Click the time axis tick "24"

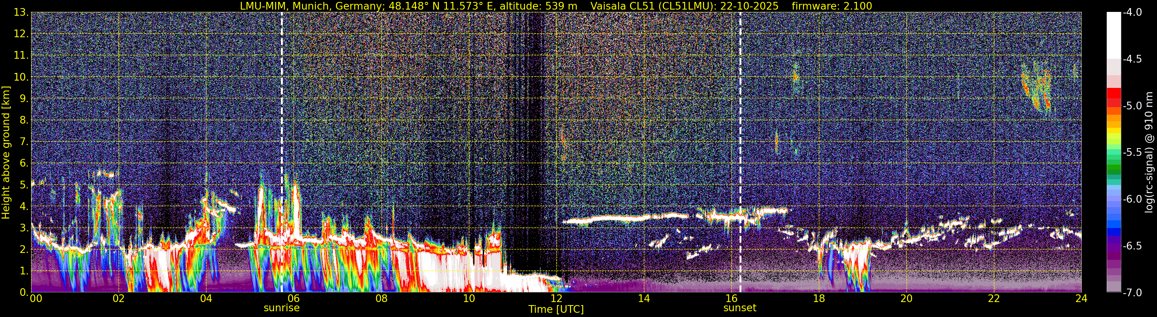[1081, 299]
